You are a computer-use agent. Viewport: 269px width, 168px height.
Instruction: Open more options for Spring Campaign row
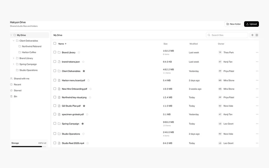(257, 124)
